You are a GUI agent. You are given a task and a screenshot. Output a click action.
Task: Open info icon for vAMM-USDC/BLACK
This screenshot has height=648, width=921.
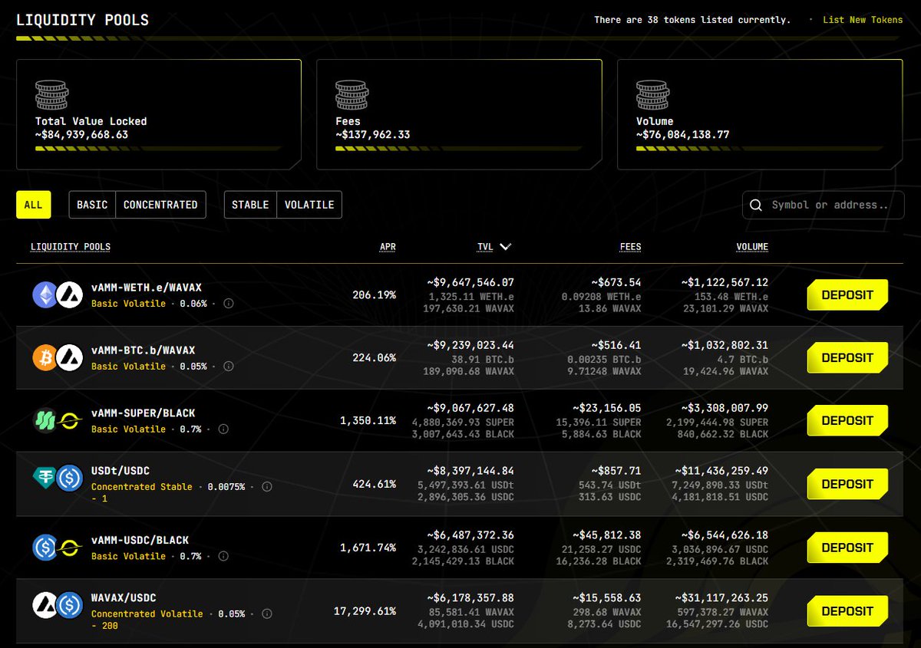pyautogui.click(x=223, y=556)
